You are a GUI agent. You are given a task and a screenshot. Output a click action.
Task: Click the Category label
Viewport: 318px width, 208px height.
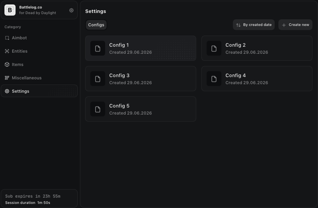click(x=13, y=27)
